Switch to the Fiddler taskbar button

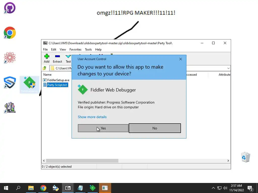93,188
